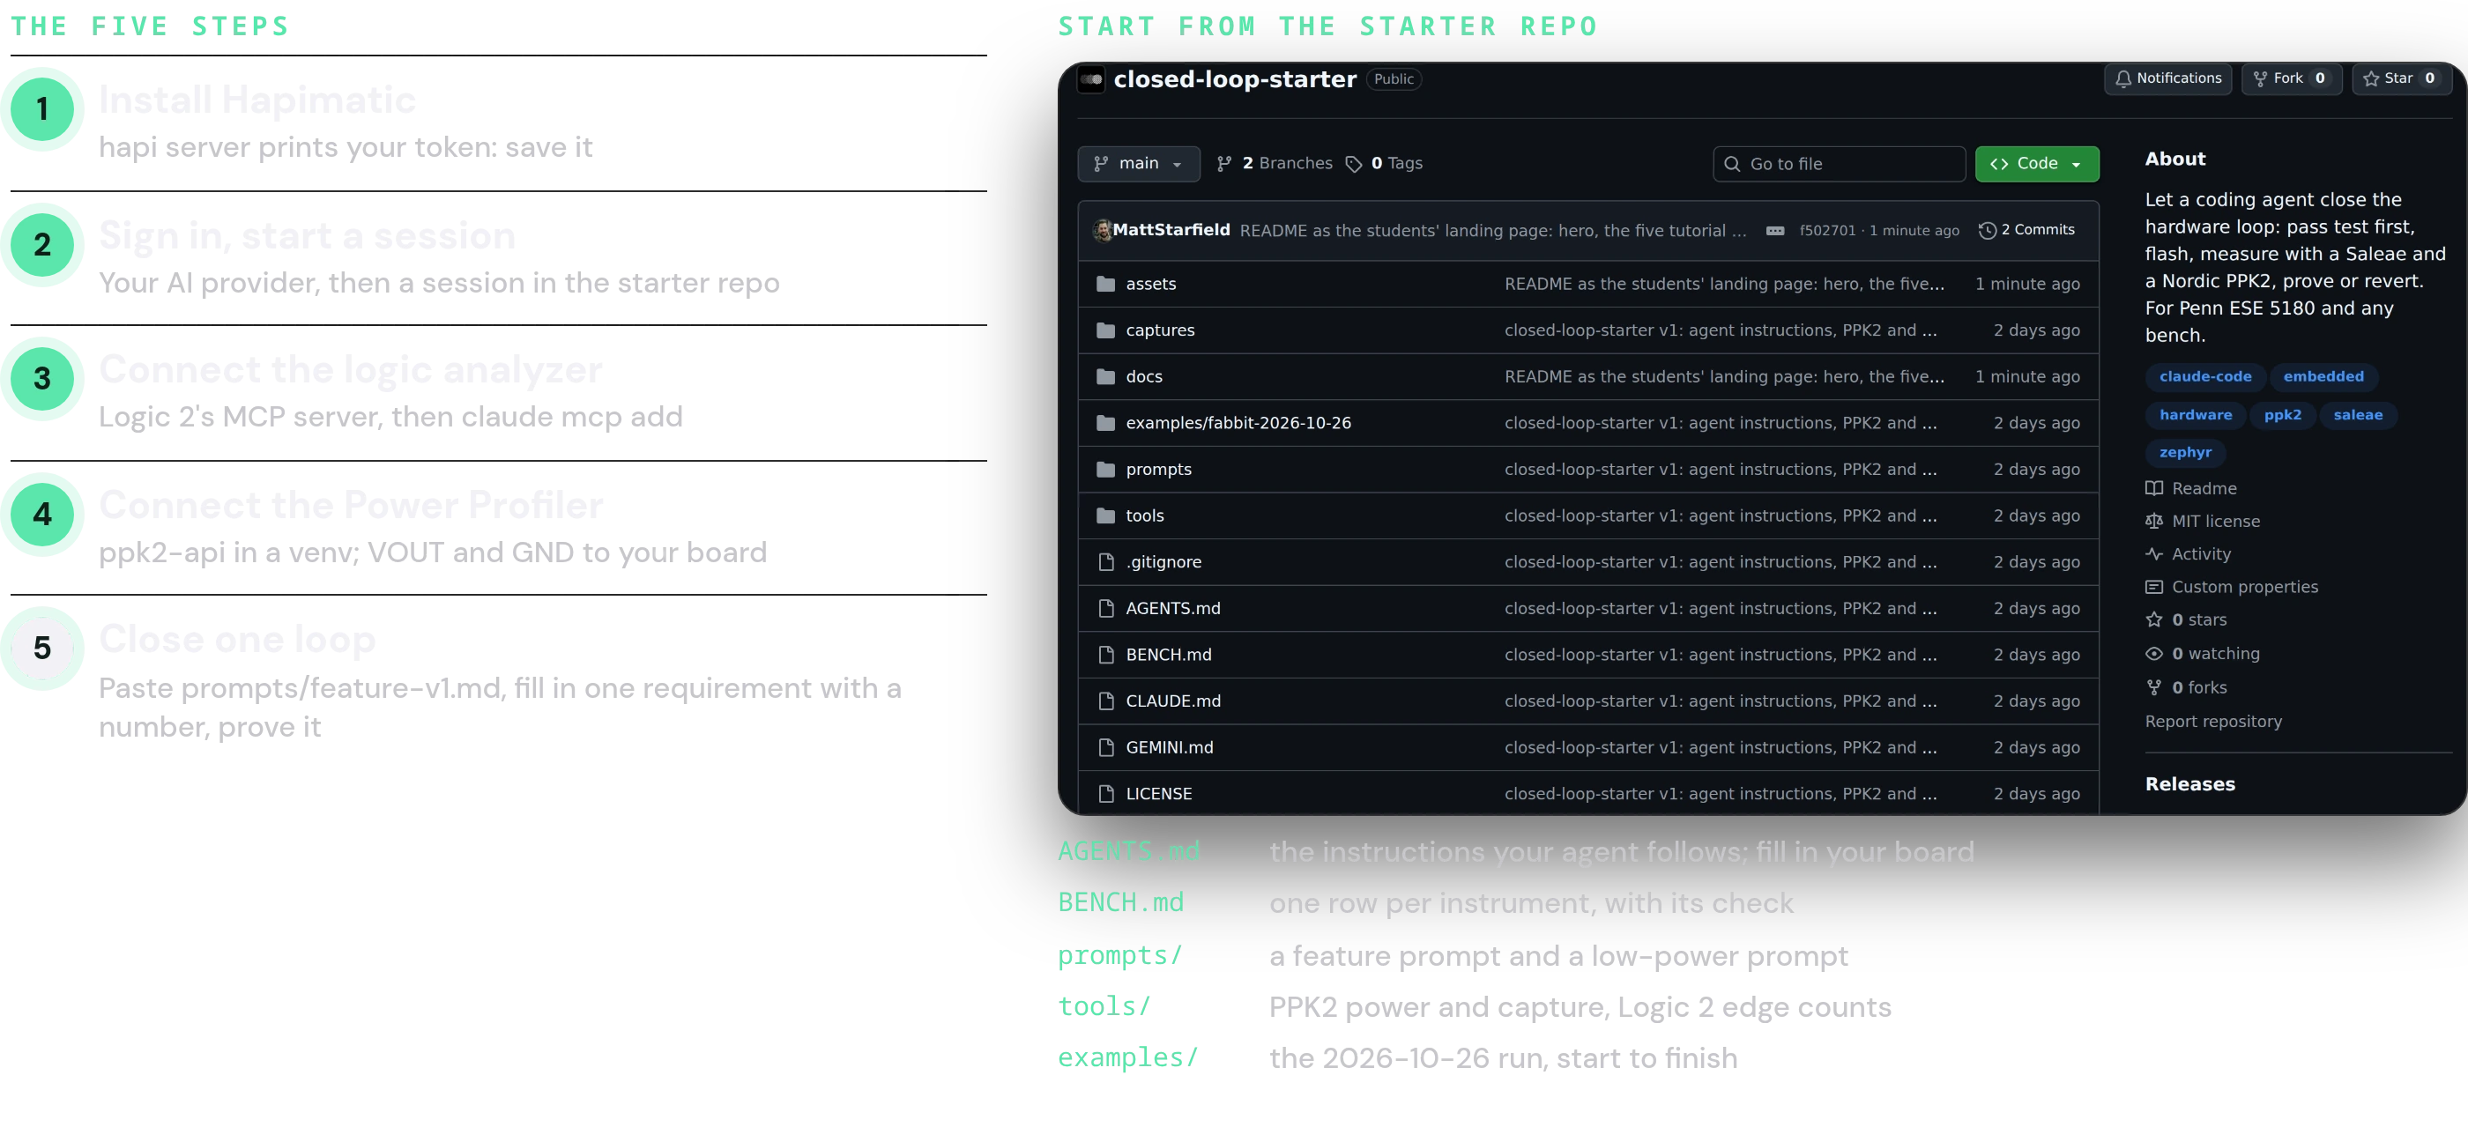The image size is (2468, 1142).
Task: Click the Go to file search field
Action: (1839, 164)
